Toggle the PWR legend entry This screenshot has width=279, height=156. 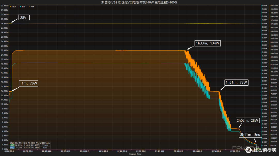[32, 7]
